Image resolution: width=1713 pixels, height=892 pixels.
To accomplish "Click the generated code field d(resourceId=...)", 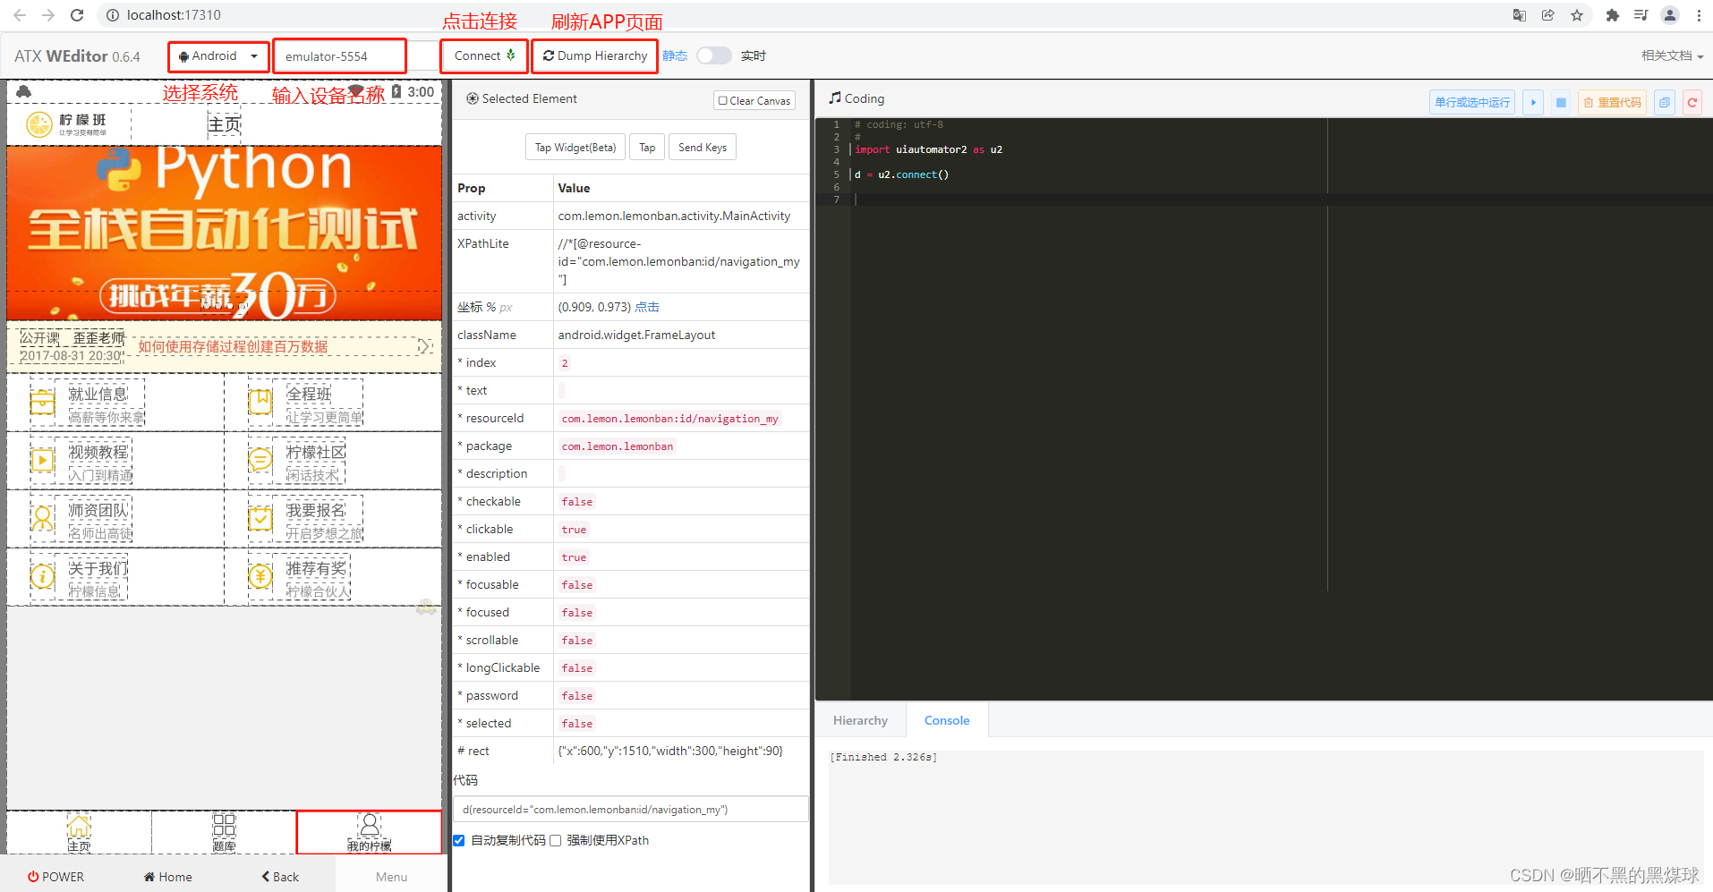I will [631, 810].
